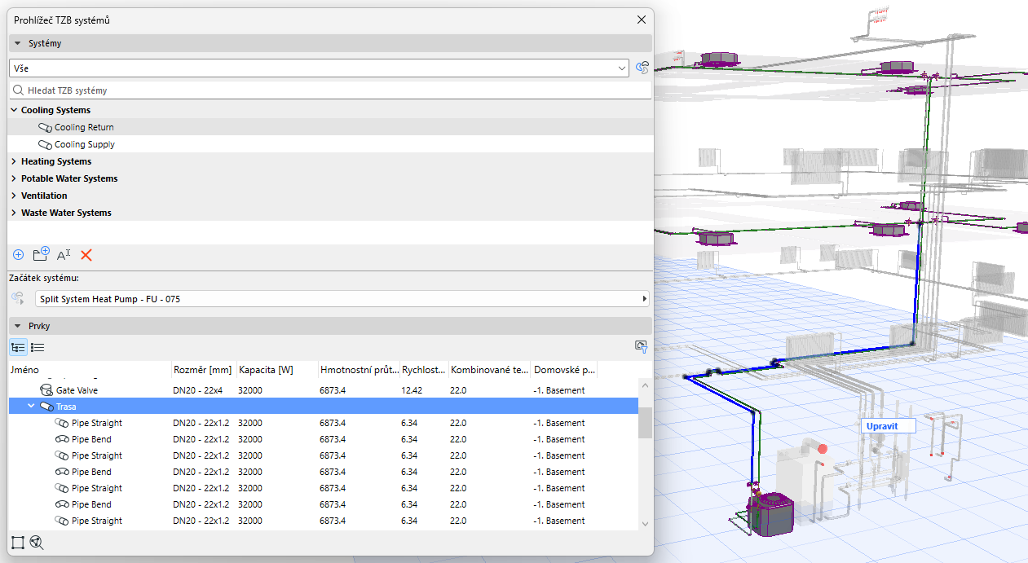Expand the Waste Water Systems group
The image size is (1028, 563).
(14, 213)
